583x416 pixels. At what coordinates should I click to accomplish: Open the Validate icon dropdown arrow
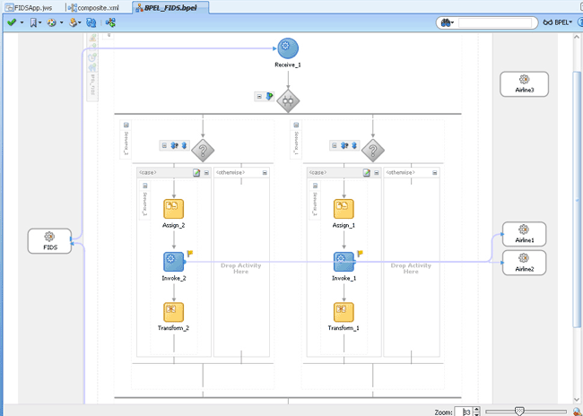click(22, 23)
